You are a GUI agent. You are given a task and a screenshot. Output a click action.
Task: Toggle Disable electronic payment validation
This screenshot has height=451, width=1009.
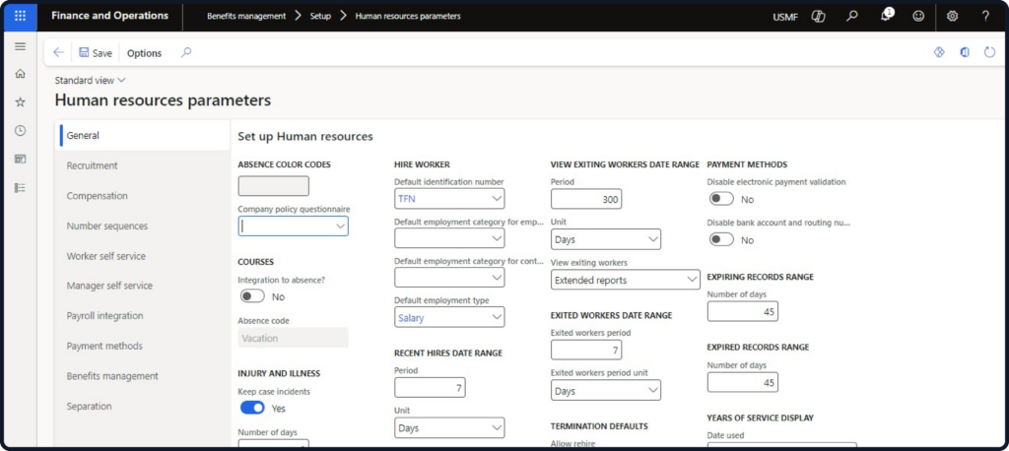click(x=721, y=200)
